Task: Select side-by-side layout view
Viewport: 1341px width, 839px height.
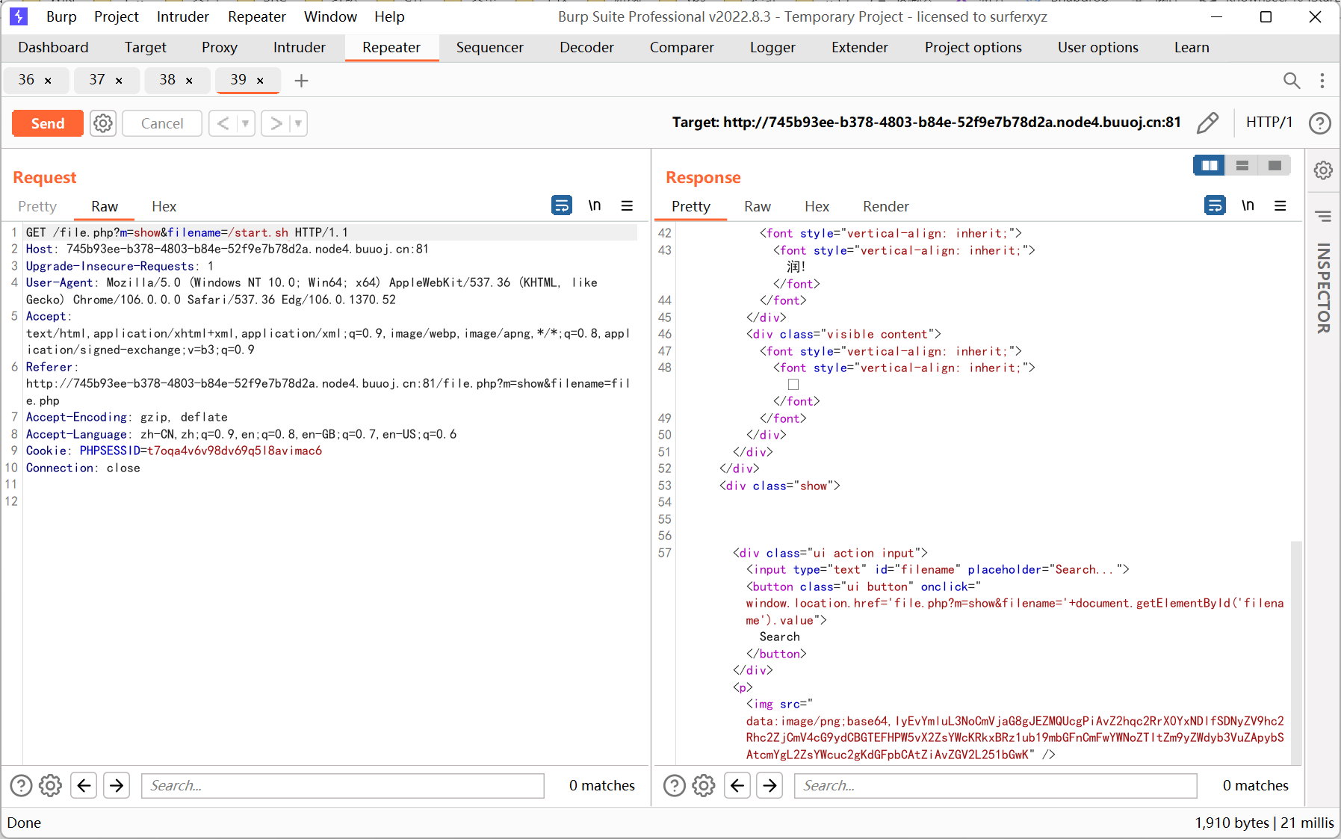Action: pos(1210,165)
